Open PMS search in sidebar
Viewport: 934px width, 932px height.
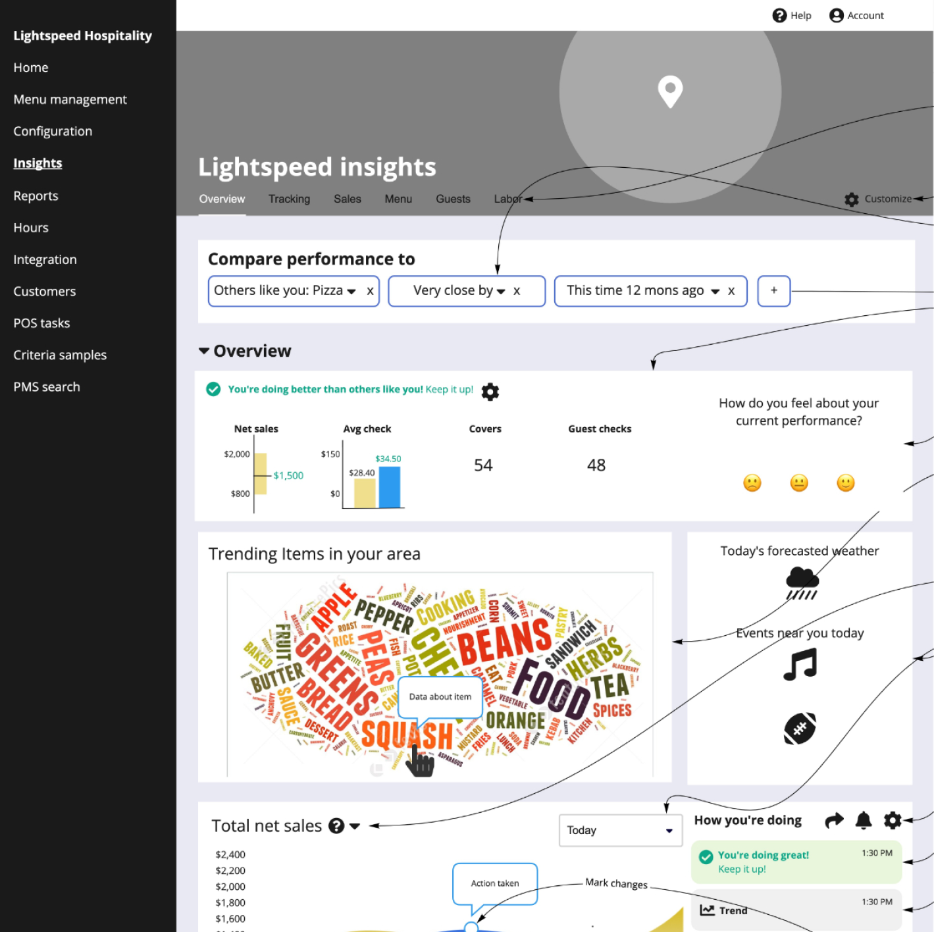click(47, 387)
